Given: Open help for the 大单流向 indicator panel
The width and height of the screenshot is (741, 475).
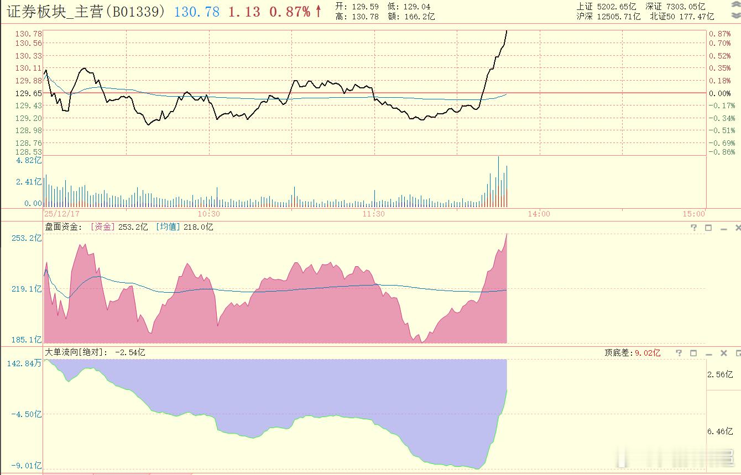Looking at the screenshot, I should [680, 353].
